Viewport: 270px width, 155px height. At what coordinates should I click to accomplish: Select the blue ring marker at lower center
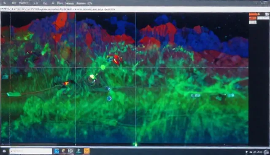tap(109, 99)
